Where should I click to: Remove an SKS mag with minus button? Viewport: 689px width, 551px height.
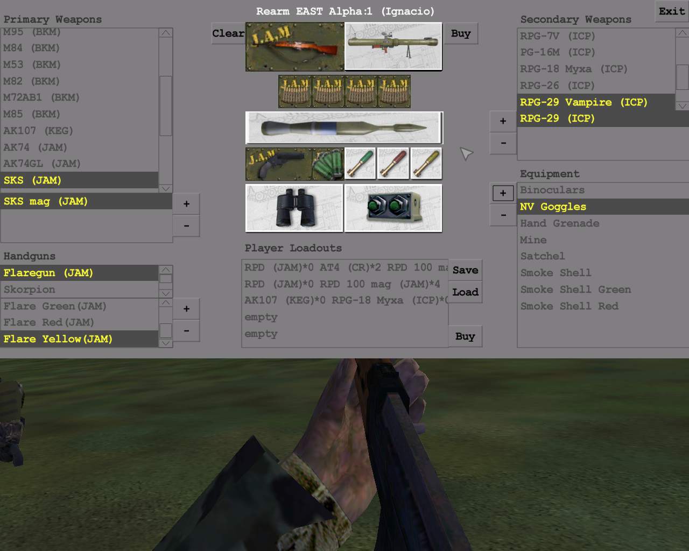point(186,226)
